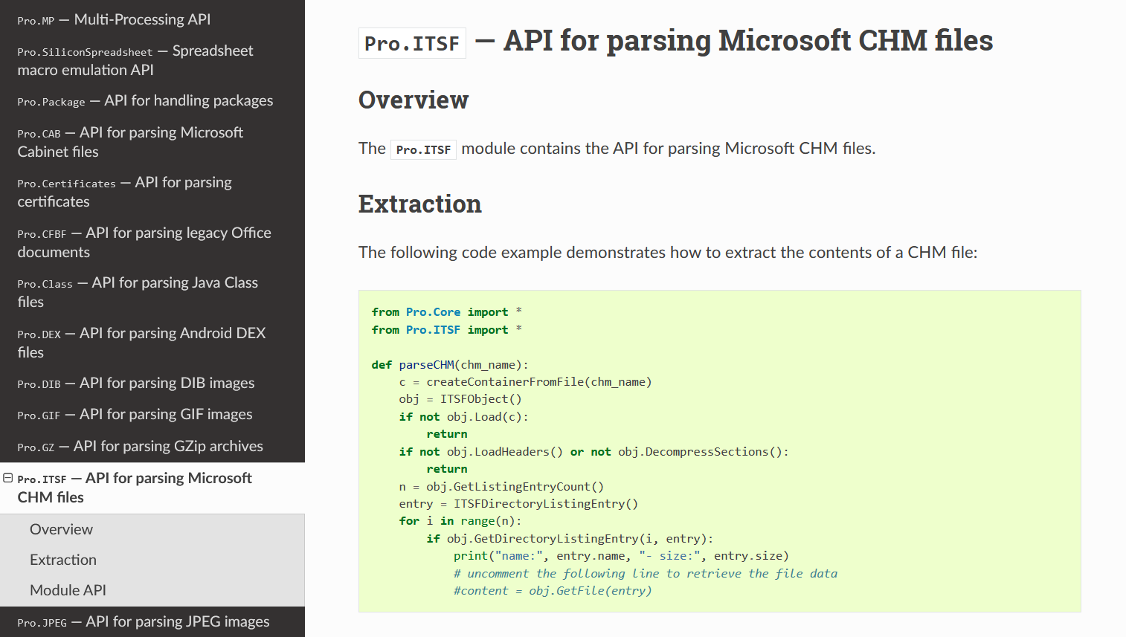1126x637 pixels.
Task: Collapse the Pro.ITSF sidebar section
Action: [x=8, y=478]
